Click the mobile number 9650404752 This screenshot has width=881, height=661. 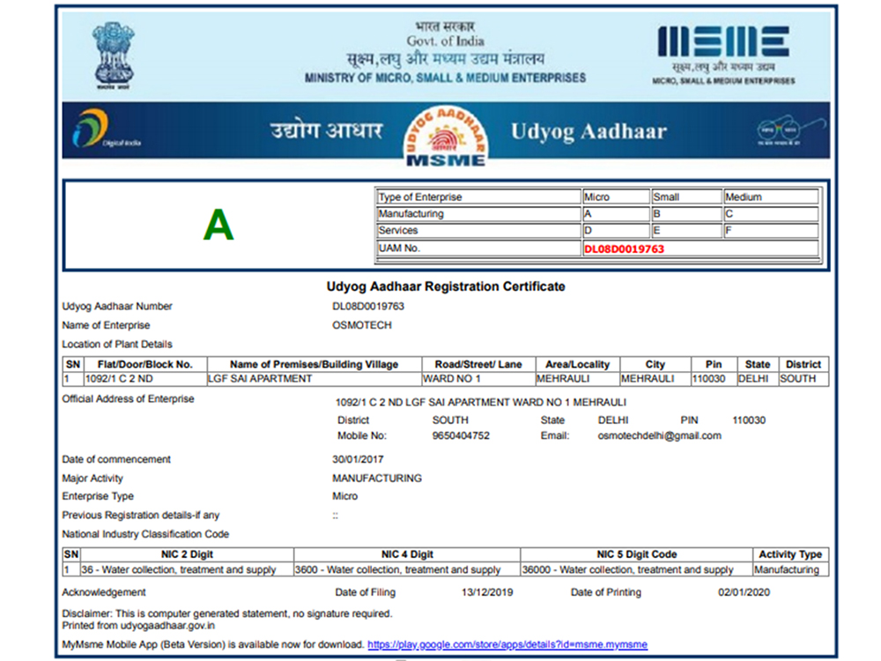[461, 435]
